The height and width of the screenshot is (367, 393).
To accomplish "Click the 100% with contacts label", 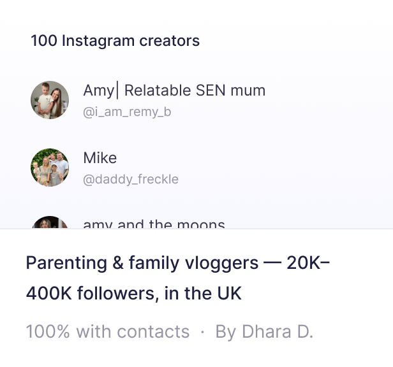I will point(107,332).
